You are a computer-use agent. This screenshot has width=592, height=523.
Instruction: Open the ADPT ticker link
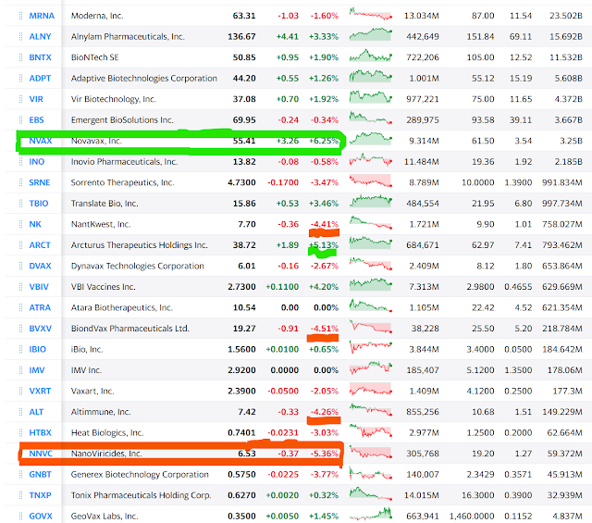(x=40, y=79)
